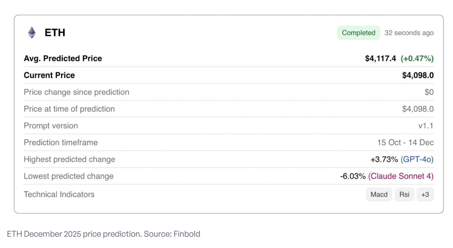Click the $4,117.4 predicted price value

(x=380, y=58)
